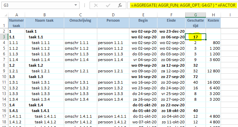Open the Name Box dropdown arrow
The image size is (238, 127).
click(x=76, y=5)
